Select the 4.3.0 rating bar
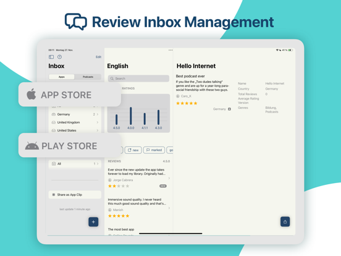Image resolution: width=341 pixels, height=256 pixels. [158, 117]
